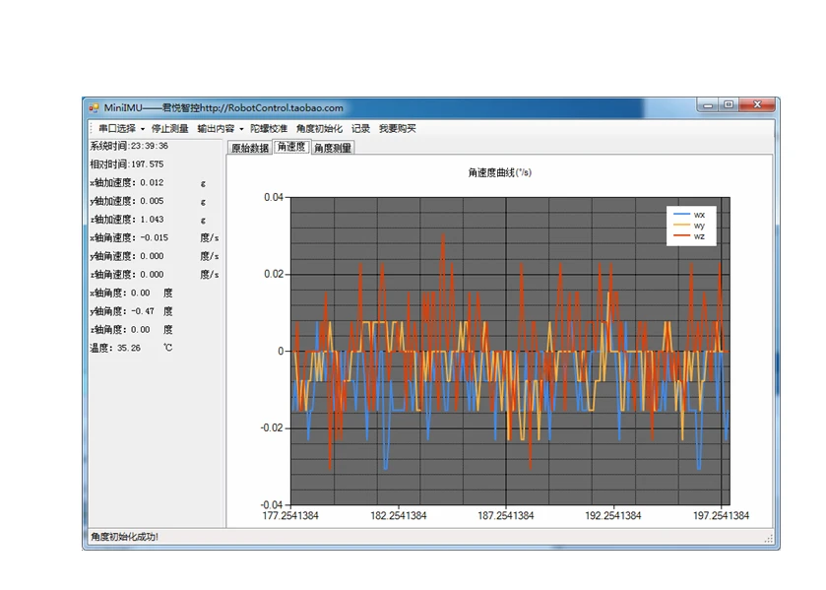The height and width of the screenshot is (590, 826).
Task: Click the red wz legend entry
Action: tap(689, 236)
